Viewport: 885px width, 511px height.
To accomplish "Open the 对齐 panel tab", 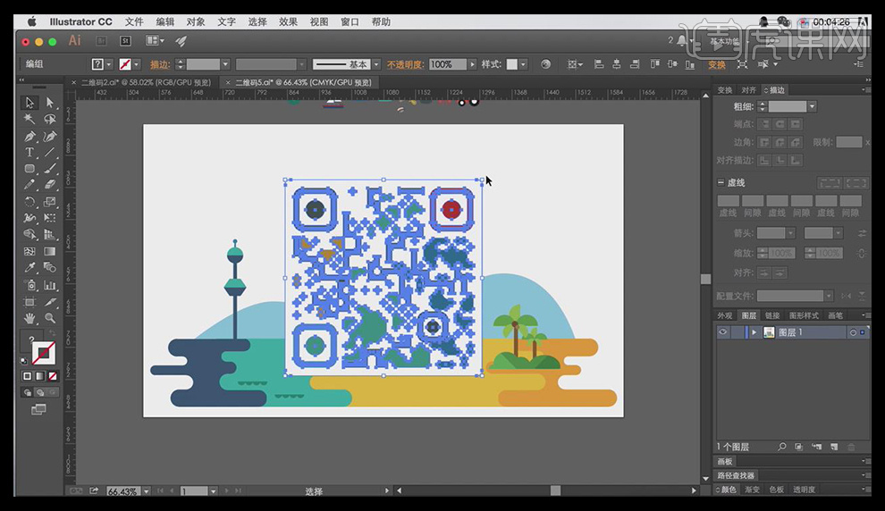I will [749, 90].
